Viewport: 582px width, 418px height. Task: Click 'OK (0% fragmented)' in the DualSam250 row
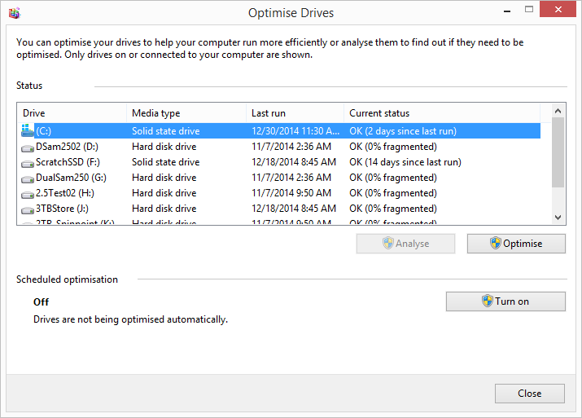[393, 178]
